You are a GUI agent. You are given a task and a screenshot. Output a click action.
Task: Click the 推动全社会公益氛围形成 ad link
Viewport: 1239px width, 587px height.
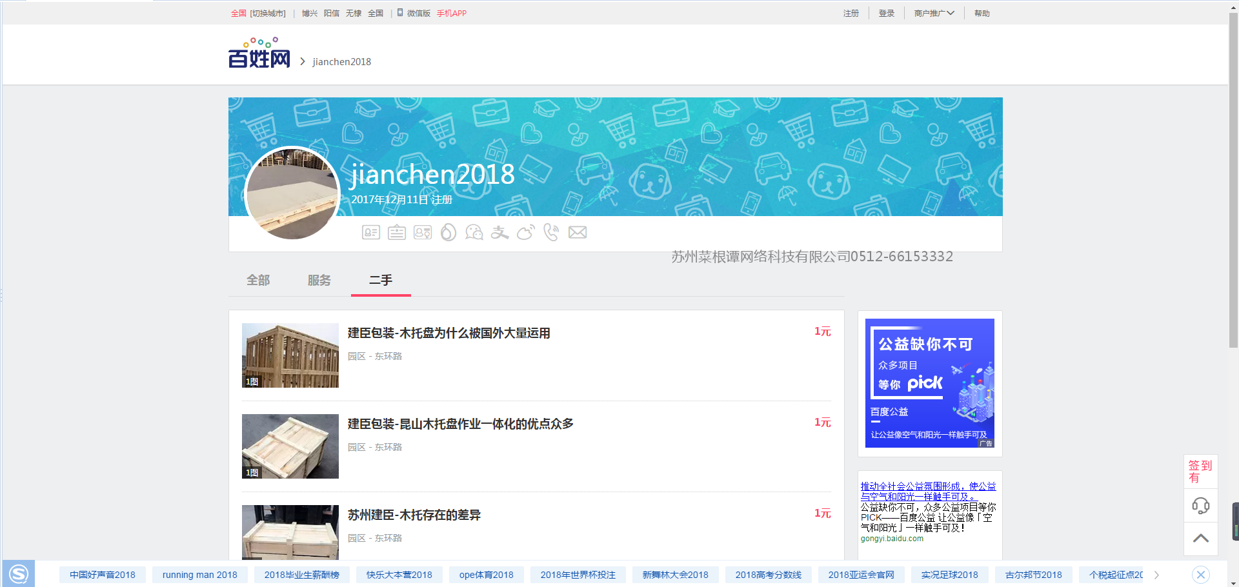coord(928,492)
